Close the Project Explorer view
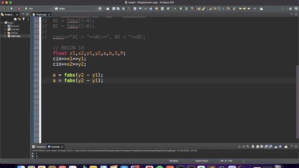The image size is (299, 168). click(x=17, y=14)
